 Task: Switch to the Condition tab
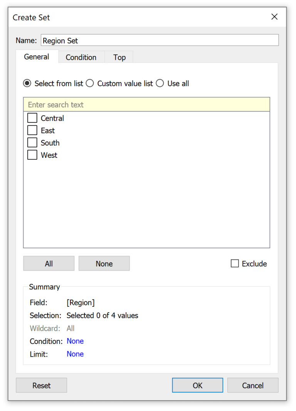(x=81, y=57)
